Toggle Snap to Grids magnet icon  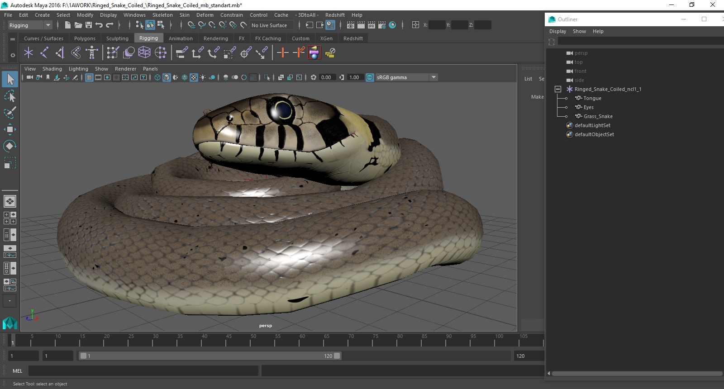[191, 25]
